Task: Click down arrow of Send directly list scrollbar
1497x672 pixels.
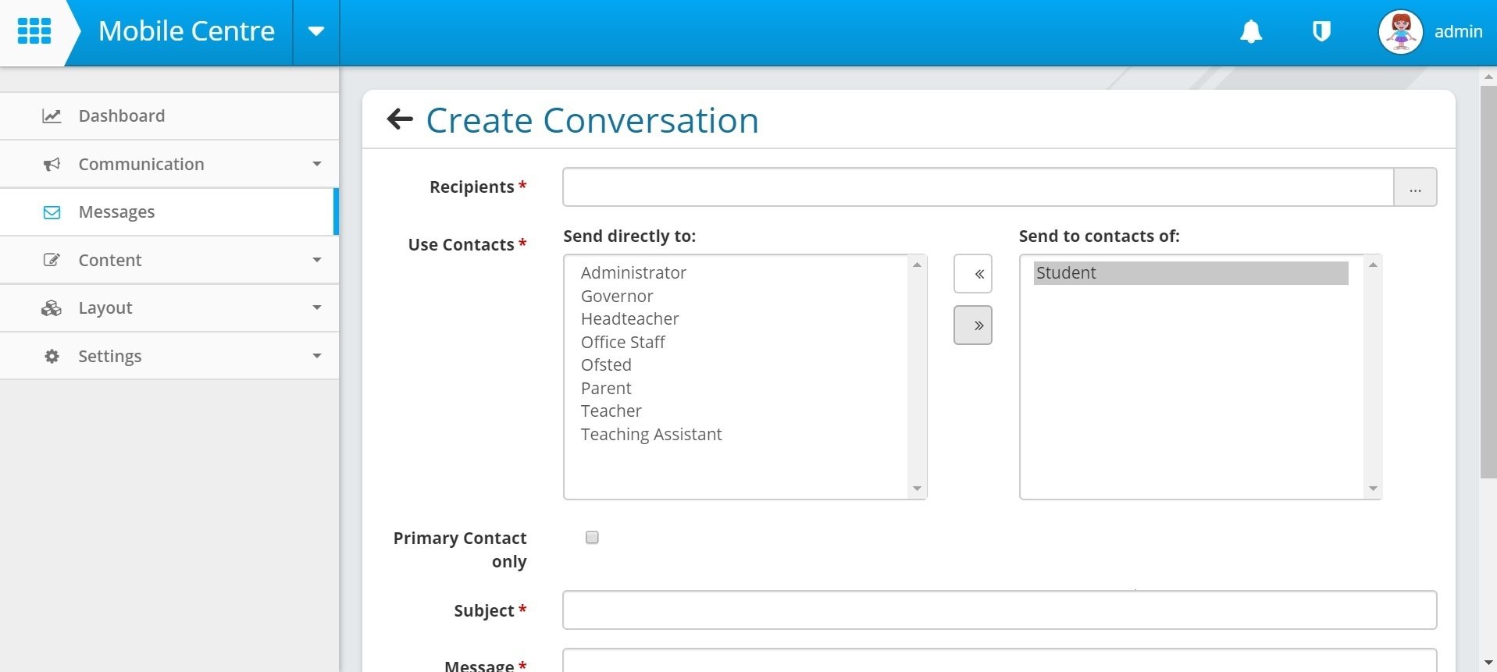Action: coord(917,489)
